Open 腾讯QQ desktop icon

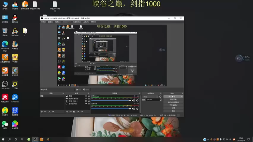coord(15,19)
